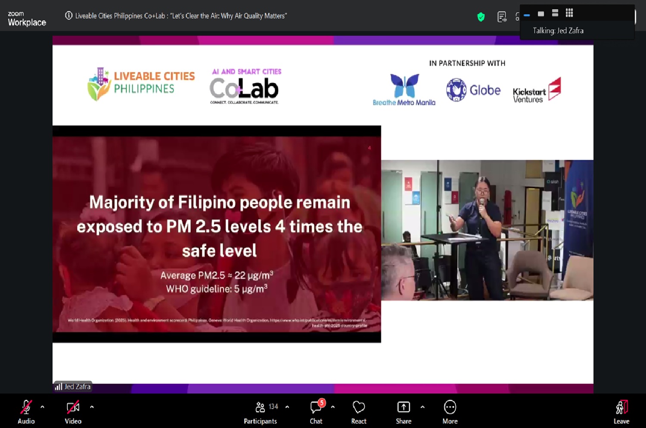Click the speaker video feed thumbnail

[487, 230]
